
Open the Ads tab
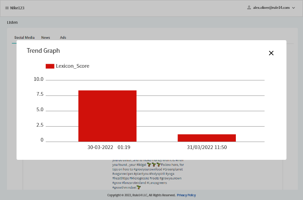pos(63,37)
